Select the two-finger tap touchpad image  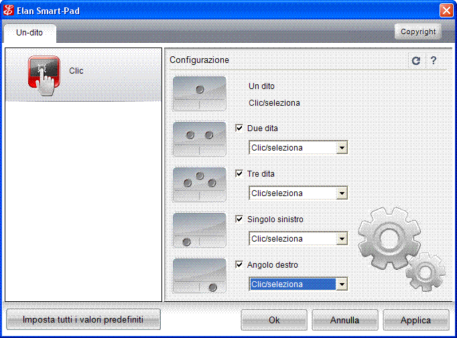point(200,139)
